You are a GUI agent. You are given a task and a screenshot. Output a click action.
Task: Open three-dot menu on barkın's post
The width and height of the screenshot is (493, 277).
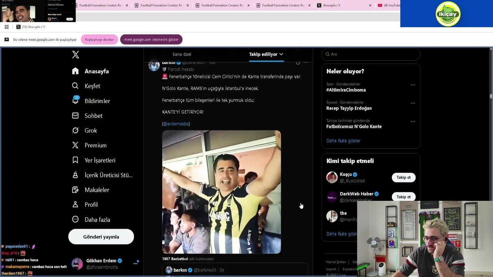[305, 62]
